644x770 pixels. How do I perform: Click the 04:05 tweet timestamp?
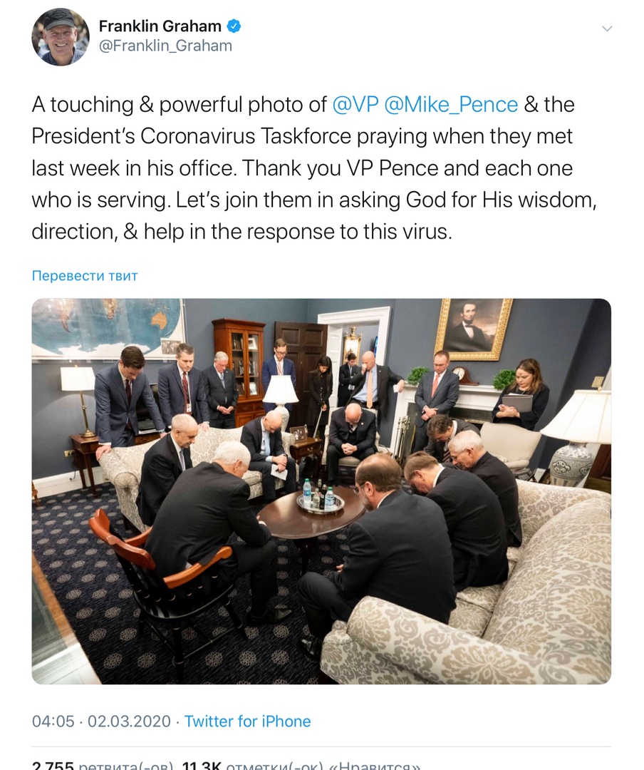click(53, 722)
